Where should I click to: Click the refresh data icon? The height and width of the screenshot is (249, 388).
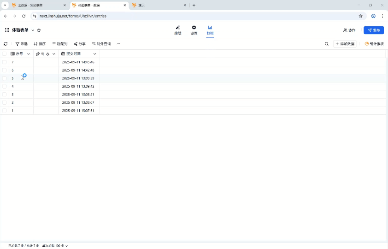click(6, 44)
